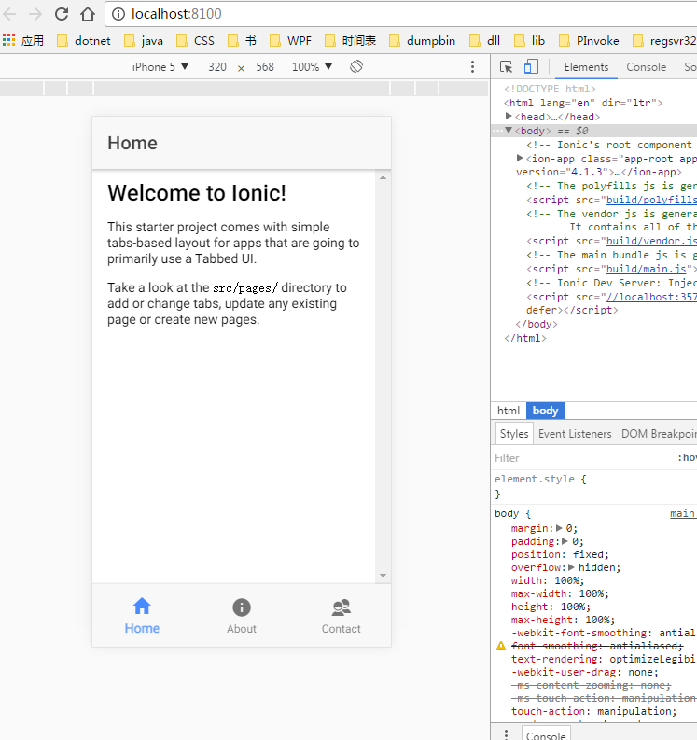Open the //localhost:357 dev server script link
This screenshot has height=740, width=697.
[x=651, y=297]
